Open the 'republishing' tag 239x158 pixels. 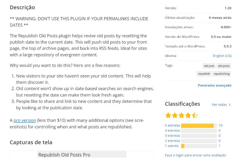click(221, 74)
